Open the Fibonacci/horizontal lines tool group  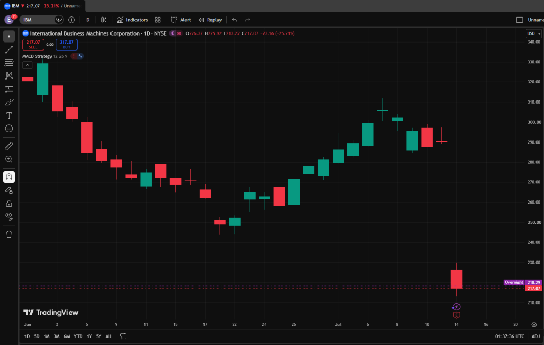[9, 63]
